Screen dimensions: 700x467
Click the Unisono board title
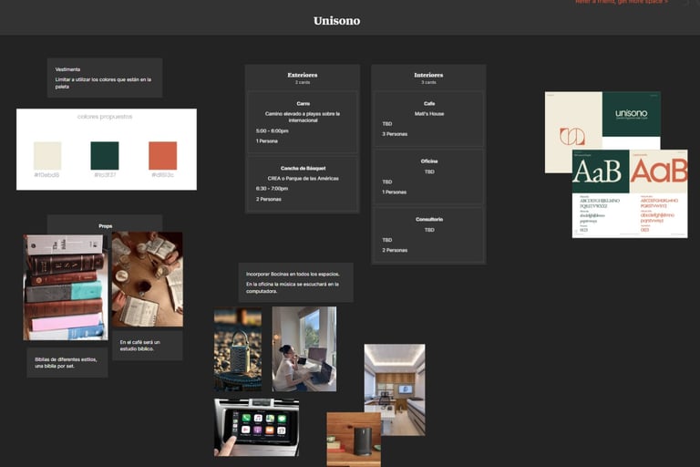336,21
